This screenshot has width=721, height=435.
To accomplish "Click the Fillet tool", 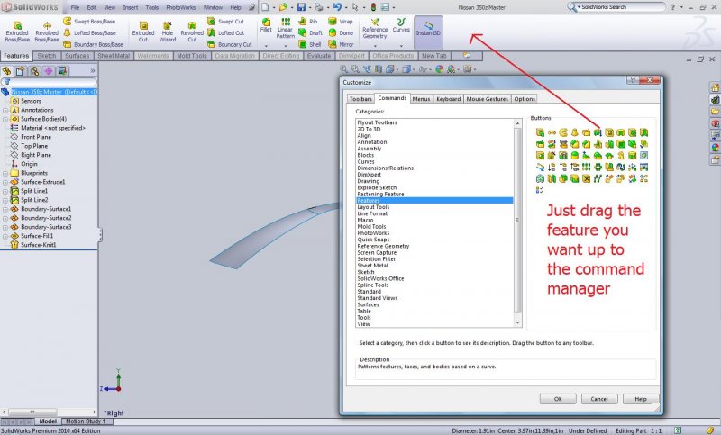I will [x=266, y=25].
